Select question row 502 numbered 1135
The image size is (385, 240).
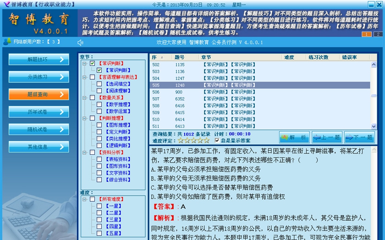tap(260, 65)
